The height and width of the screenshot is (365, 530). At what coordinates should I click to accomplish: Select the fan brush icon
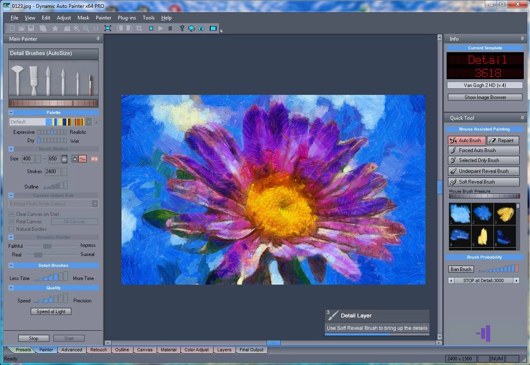[17, 80]
